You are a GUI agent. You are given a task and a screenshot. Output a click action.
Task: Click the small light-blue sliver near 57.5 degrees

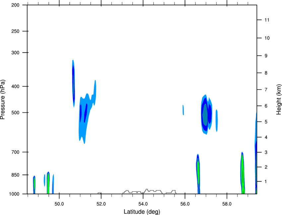tap(217, 120)
